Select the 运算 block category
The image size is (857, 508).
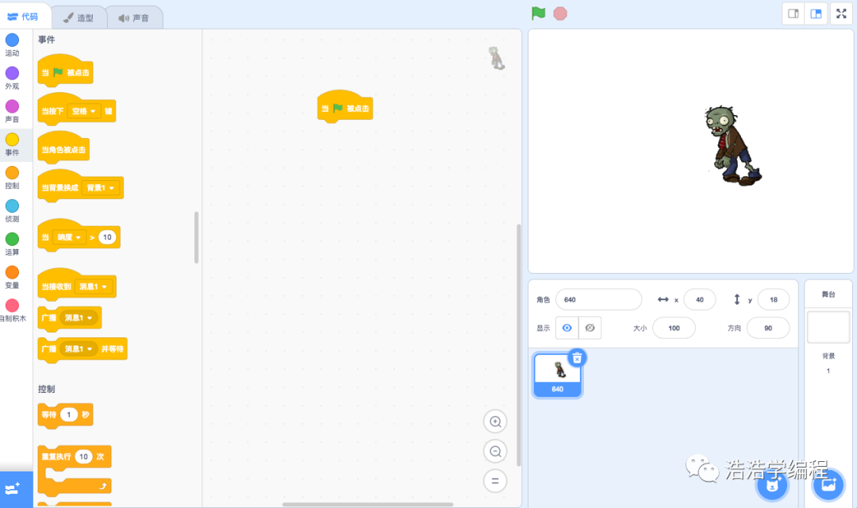[12, 244]
